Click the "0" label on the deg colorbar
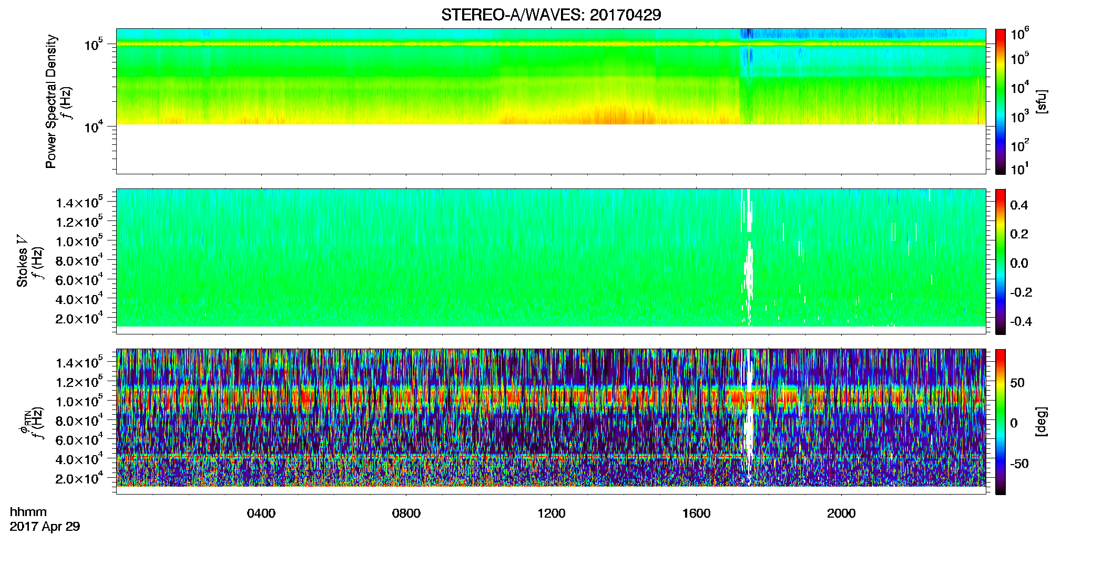Viewport: 1102px width, 567px height. [x=1014, y=423]
